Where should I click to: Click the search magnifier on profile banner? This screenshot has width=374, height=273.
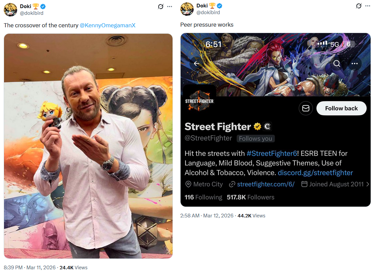(337, 63)
